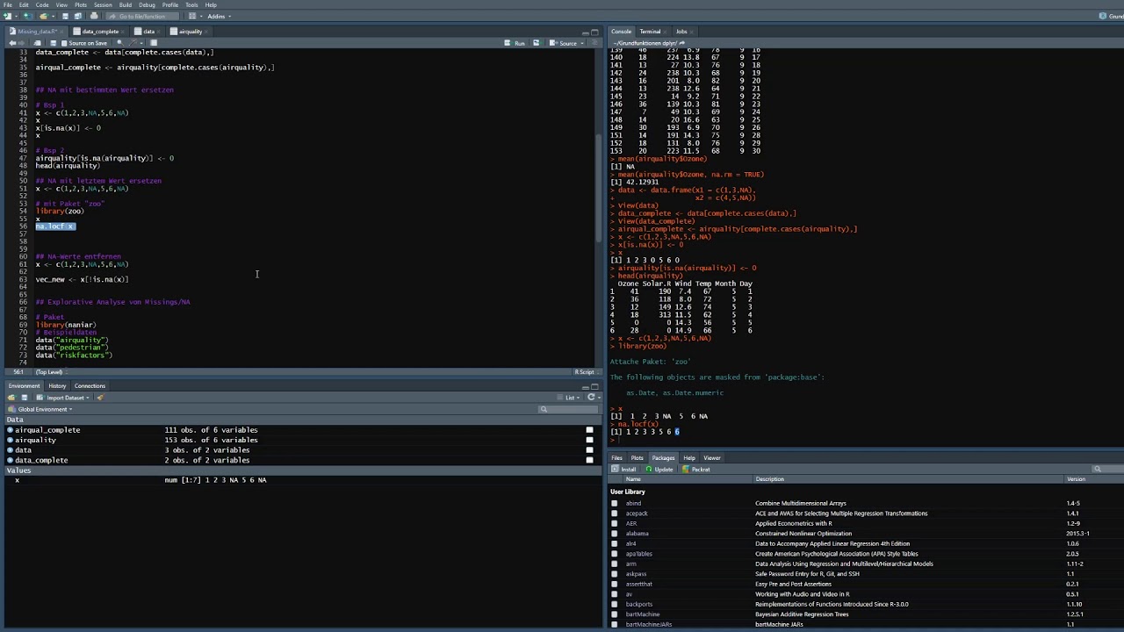
Task: Check the acepack package checkbox
Action: click(614, 513)
